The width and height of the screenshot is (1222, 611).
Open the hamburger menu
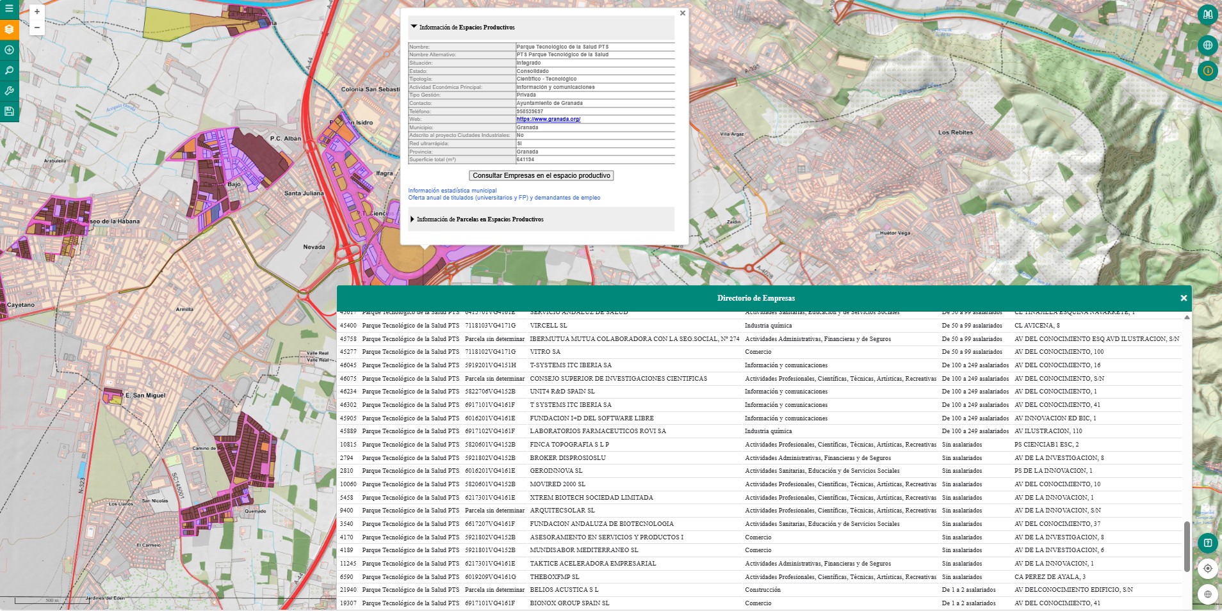coord(9,9)
